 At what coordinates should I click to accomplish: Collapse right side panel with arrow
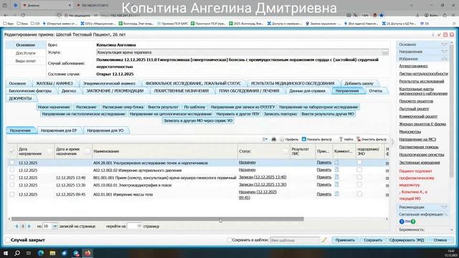click(x=393, y=142)
